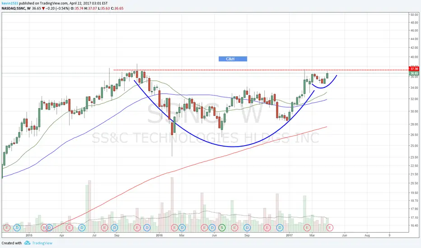Click the TradingView cloud logo icon
The height and width of the screenshot is (248, 421).
point(27,243)
